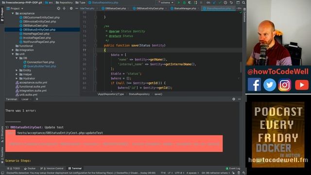Open HomePageCest.php in project tree
The image size is (311, 175).
(x=36, y=34)
